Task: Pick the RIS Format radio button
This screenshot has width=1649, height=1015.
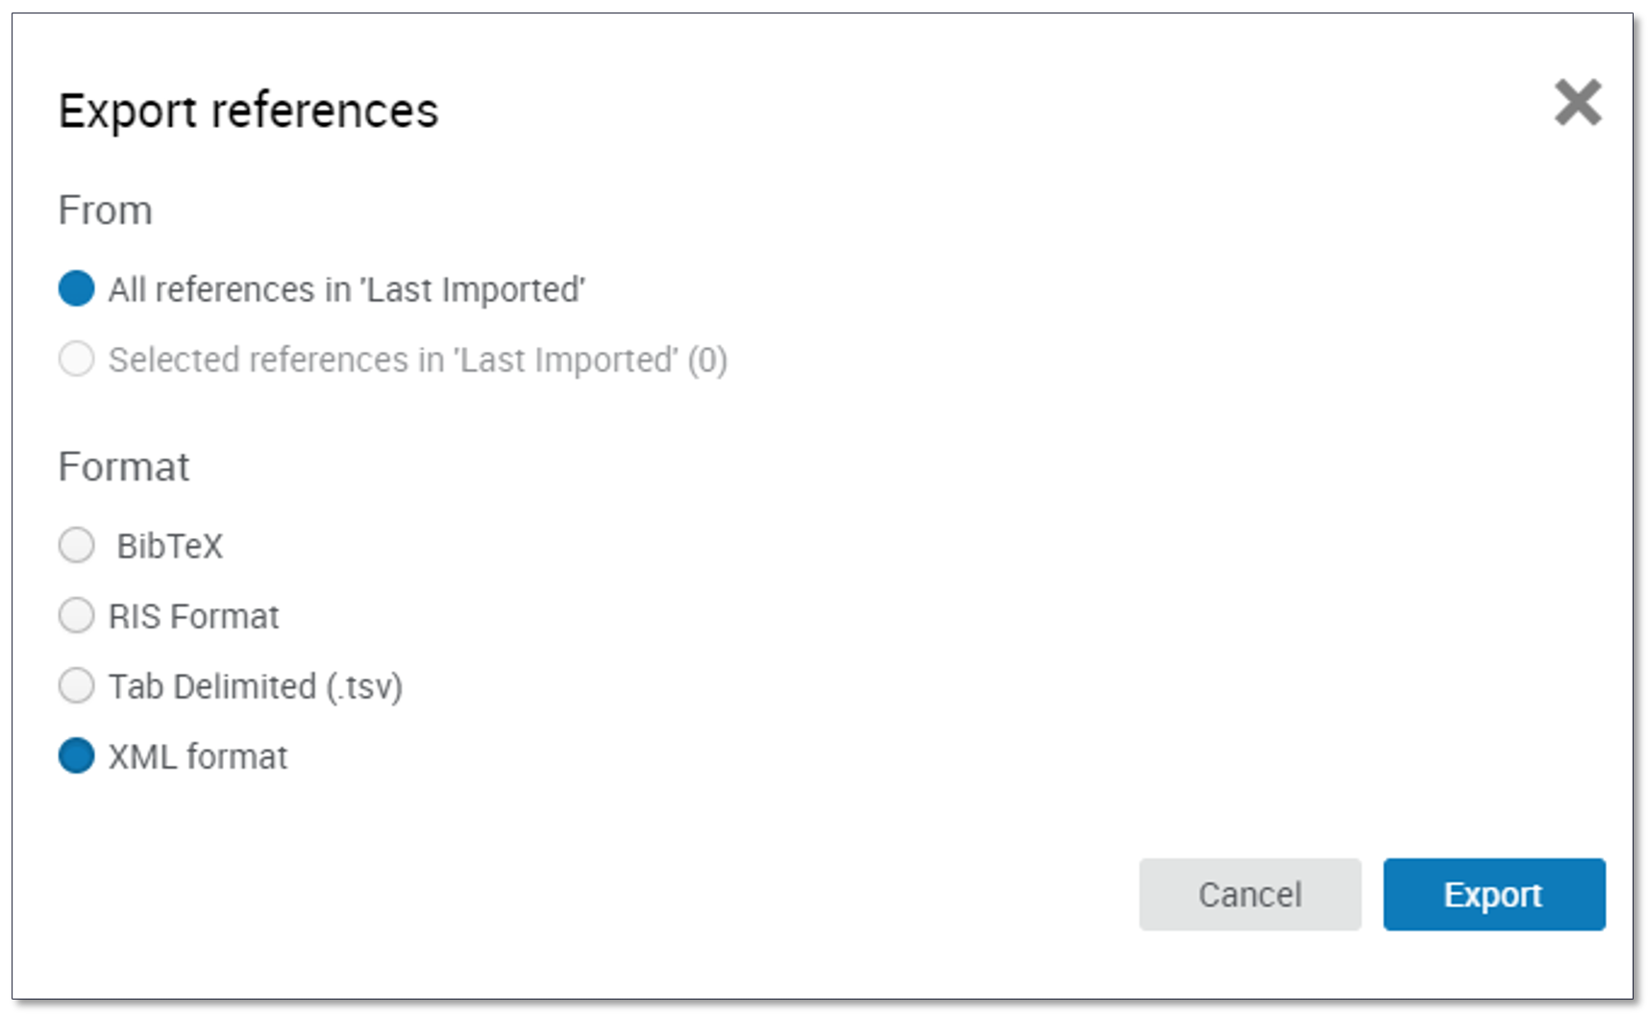Action: pos(77,615)
